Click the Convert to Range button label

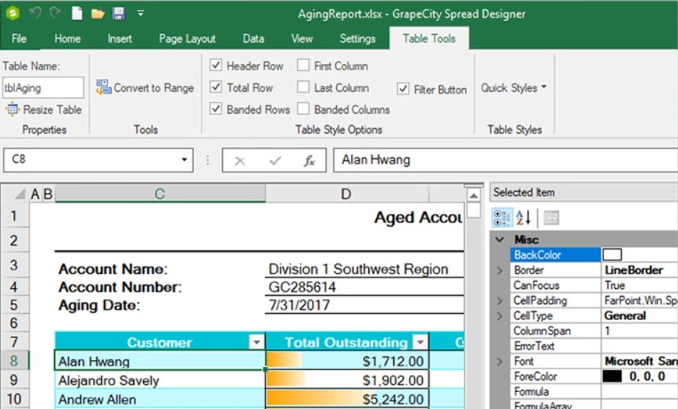154,87
